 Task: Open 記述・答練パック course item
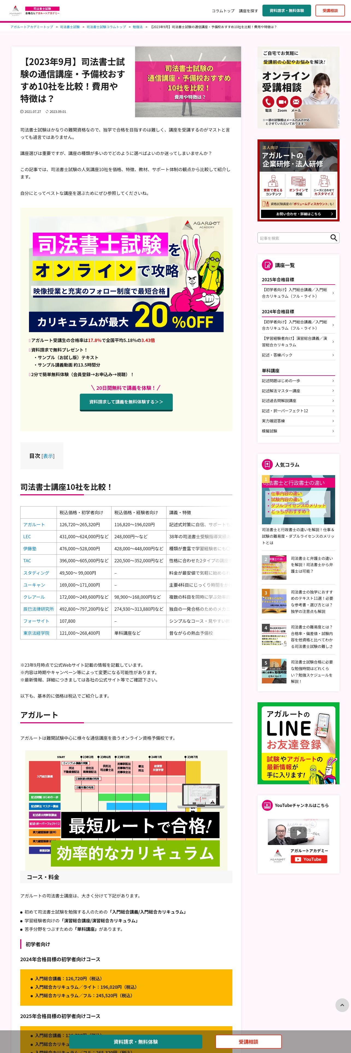[x=298, y=355]
